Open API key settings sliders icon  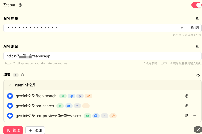pos(198,19)
